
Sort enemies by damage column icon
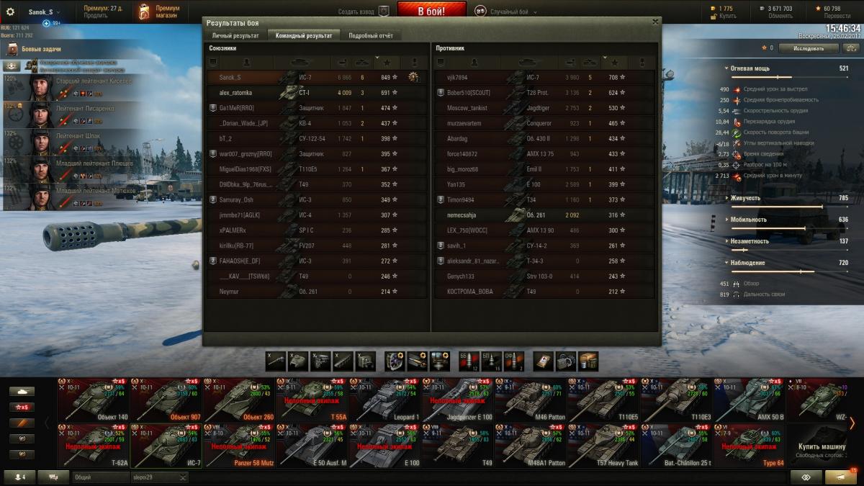(x=570, y=63)
